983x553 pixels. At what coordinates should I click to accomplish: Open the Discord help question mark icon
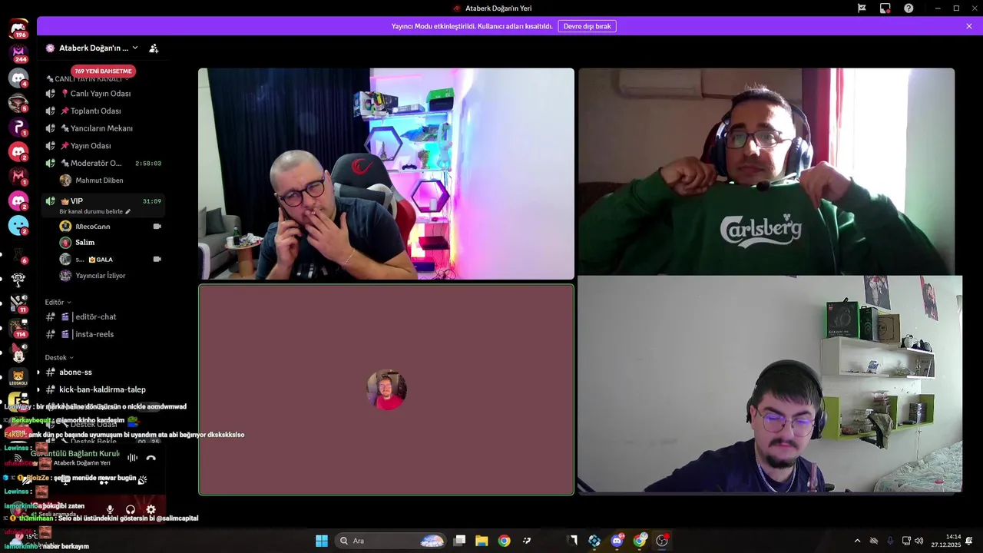coord(909,8)
